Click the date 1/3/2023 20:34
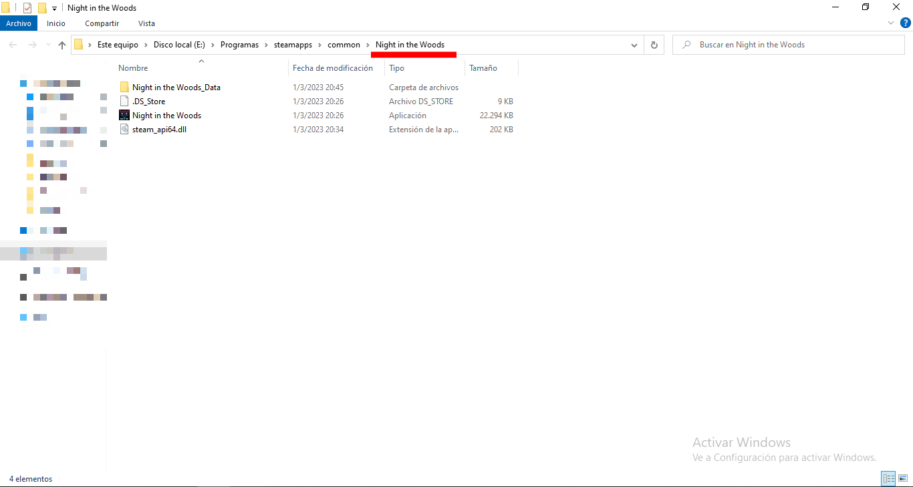 (x=318, y=129)
